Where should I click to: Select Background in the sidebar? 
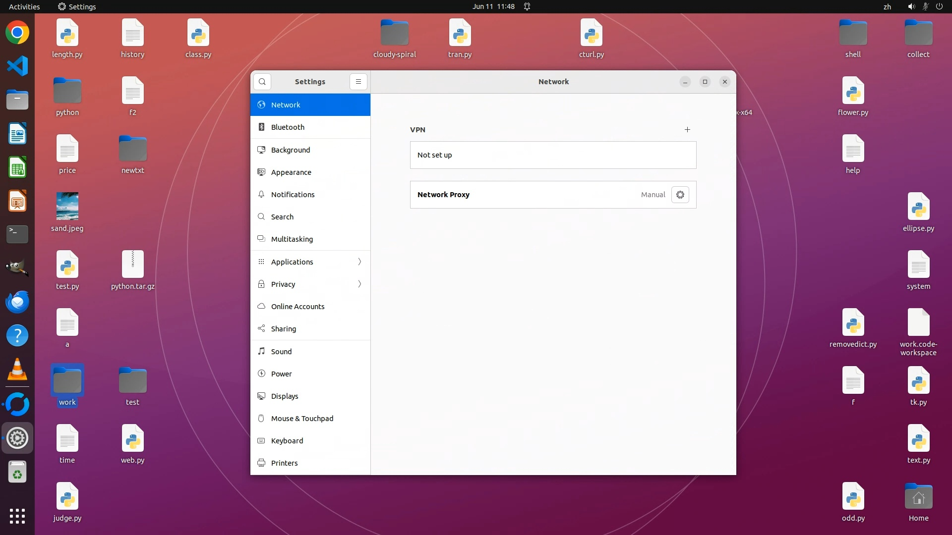tap(290, 150)
